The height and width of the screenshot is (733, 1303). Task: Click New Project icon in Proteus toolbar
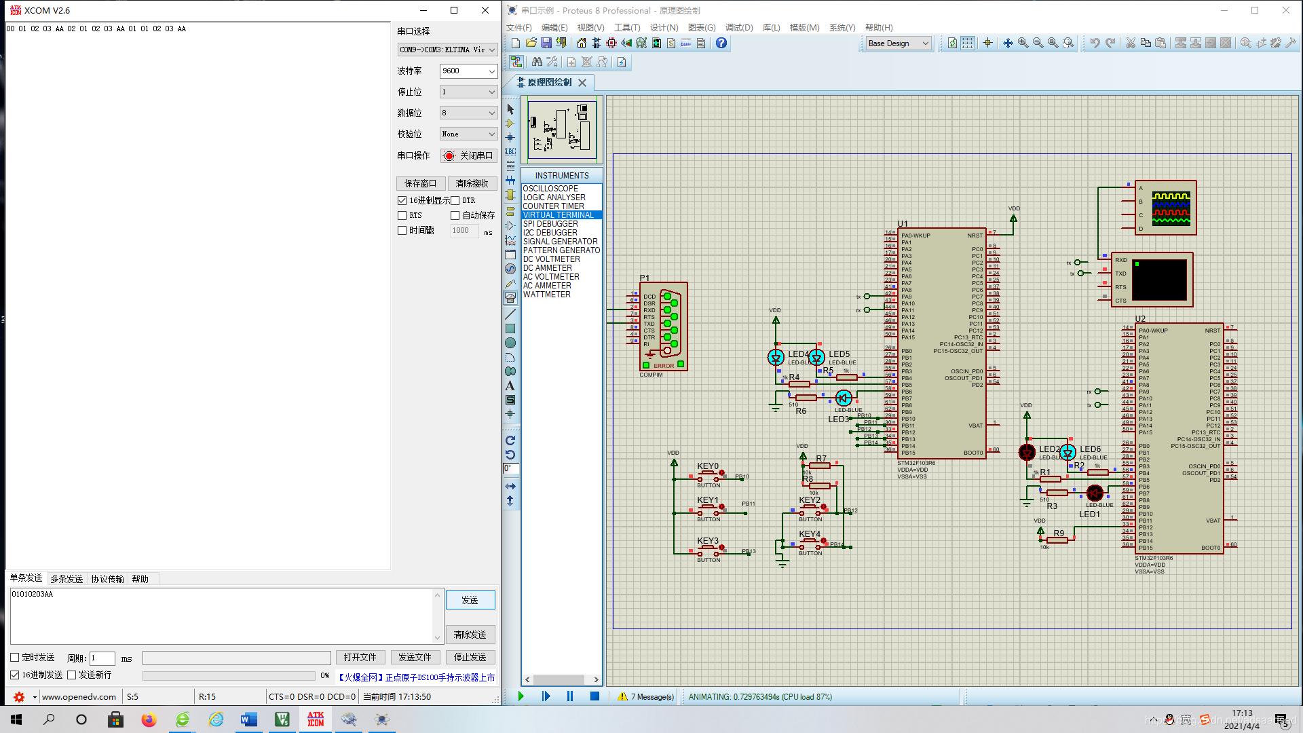point(516,43)
